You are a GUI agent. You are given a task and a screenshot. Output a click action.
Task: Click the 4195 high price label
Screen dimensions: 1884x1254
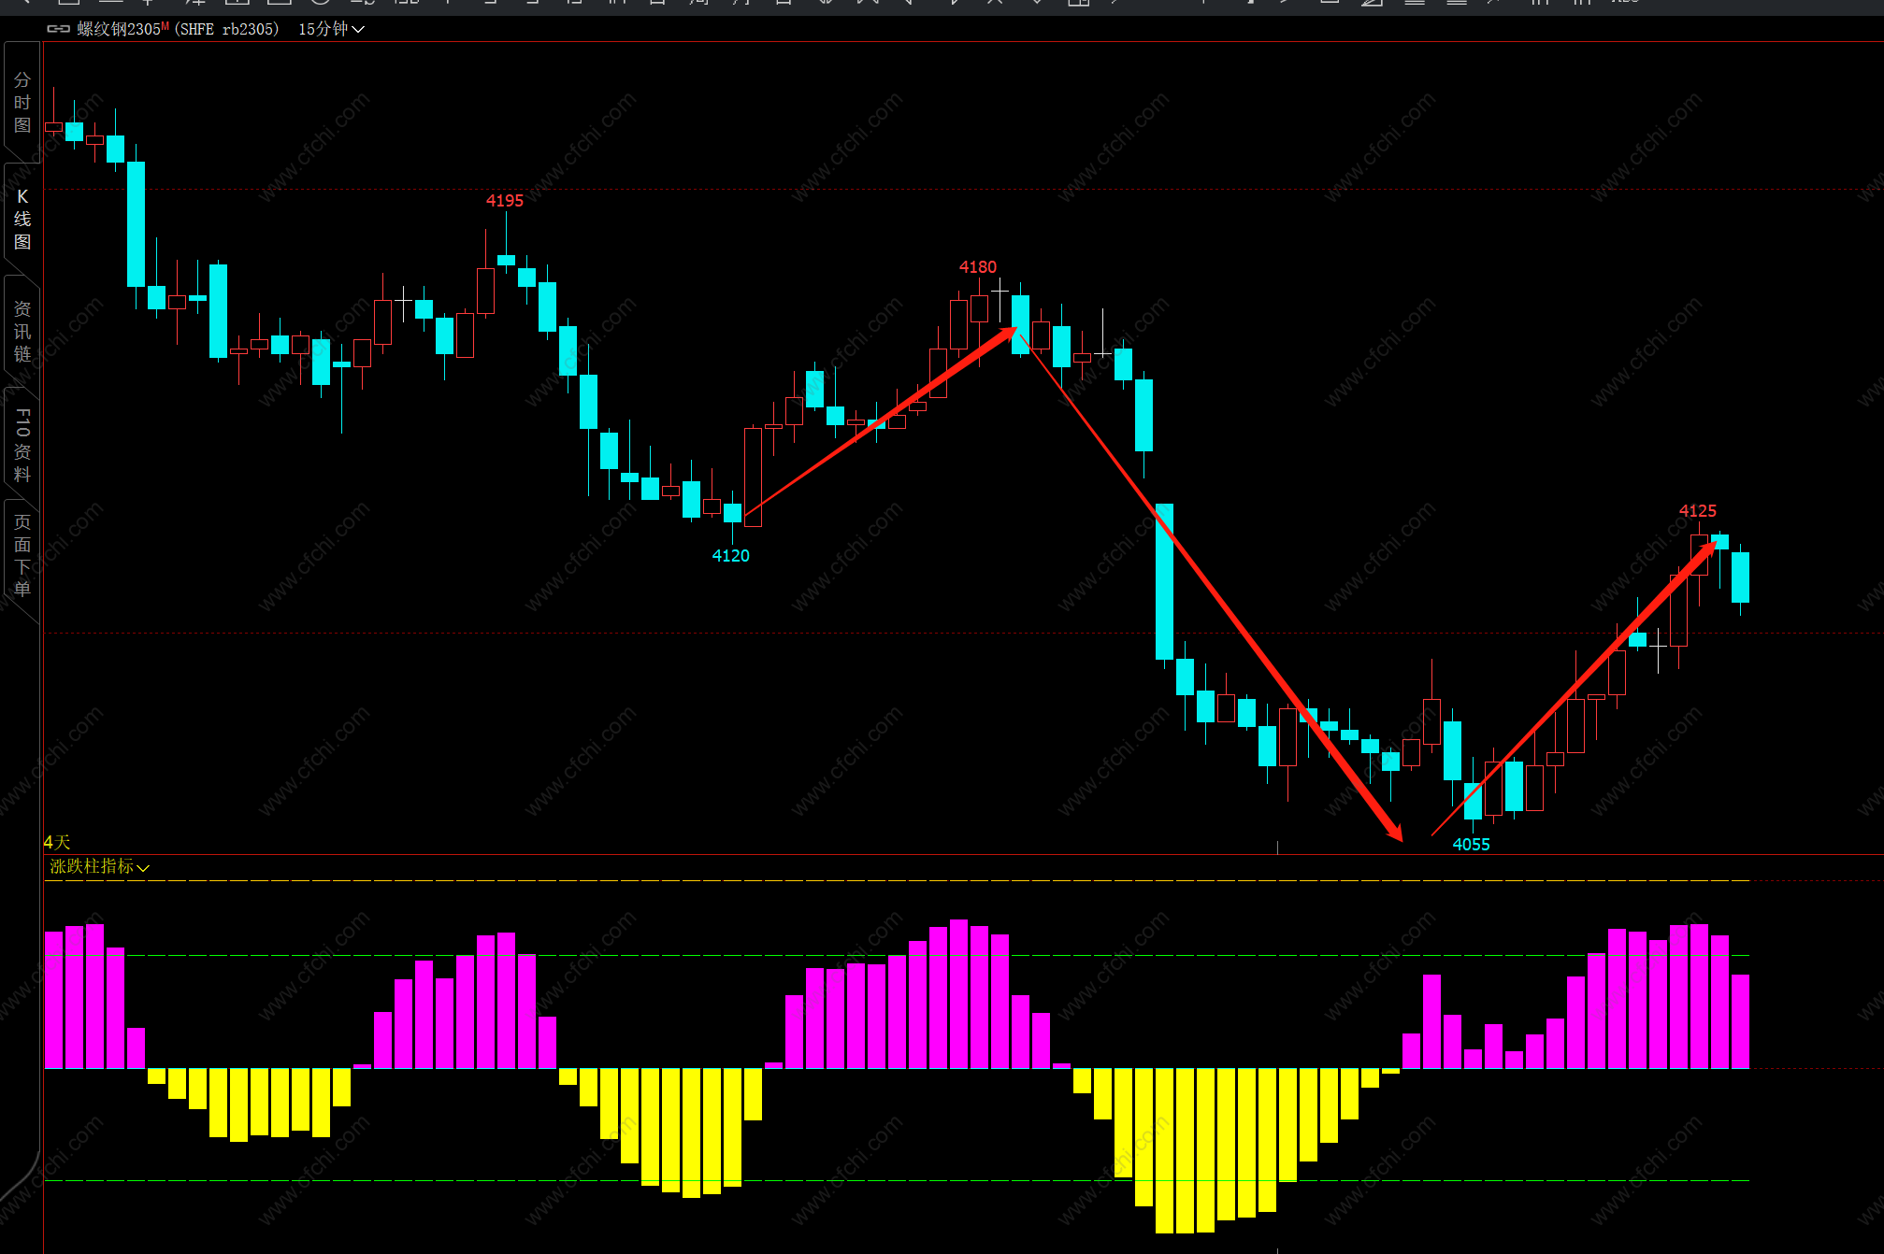(x=504, y=200)
